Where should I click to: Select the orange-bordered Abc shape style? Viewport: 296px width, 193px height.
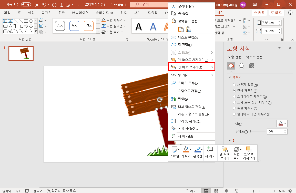(x=89, y=26)
